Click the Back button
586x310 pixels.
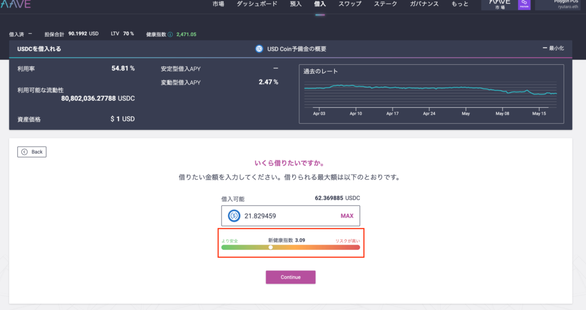click(x=32, y=152)
